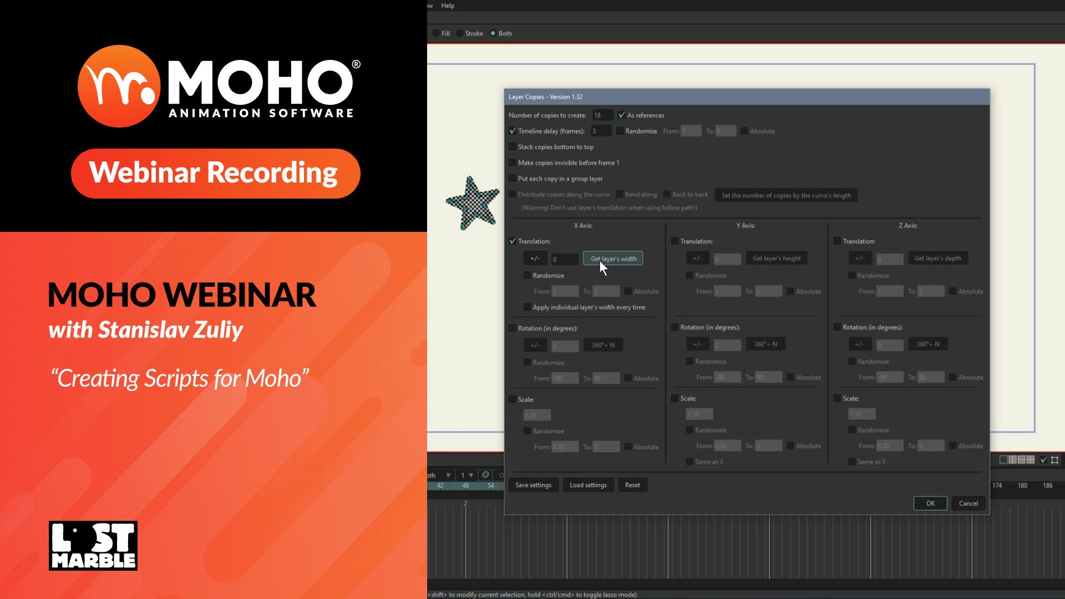Select single-view viewport layout icon
Screen dimensions: 1065x599
pos(1003,460)
